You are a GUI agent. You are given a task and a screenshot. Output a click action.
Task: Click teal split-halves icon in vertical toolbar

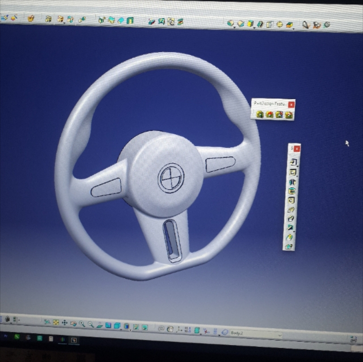pos(292,182)
